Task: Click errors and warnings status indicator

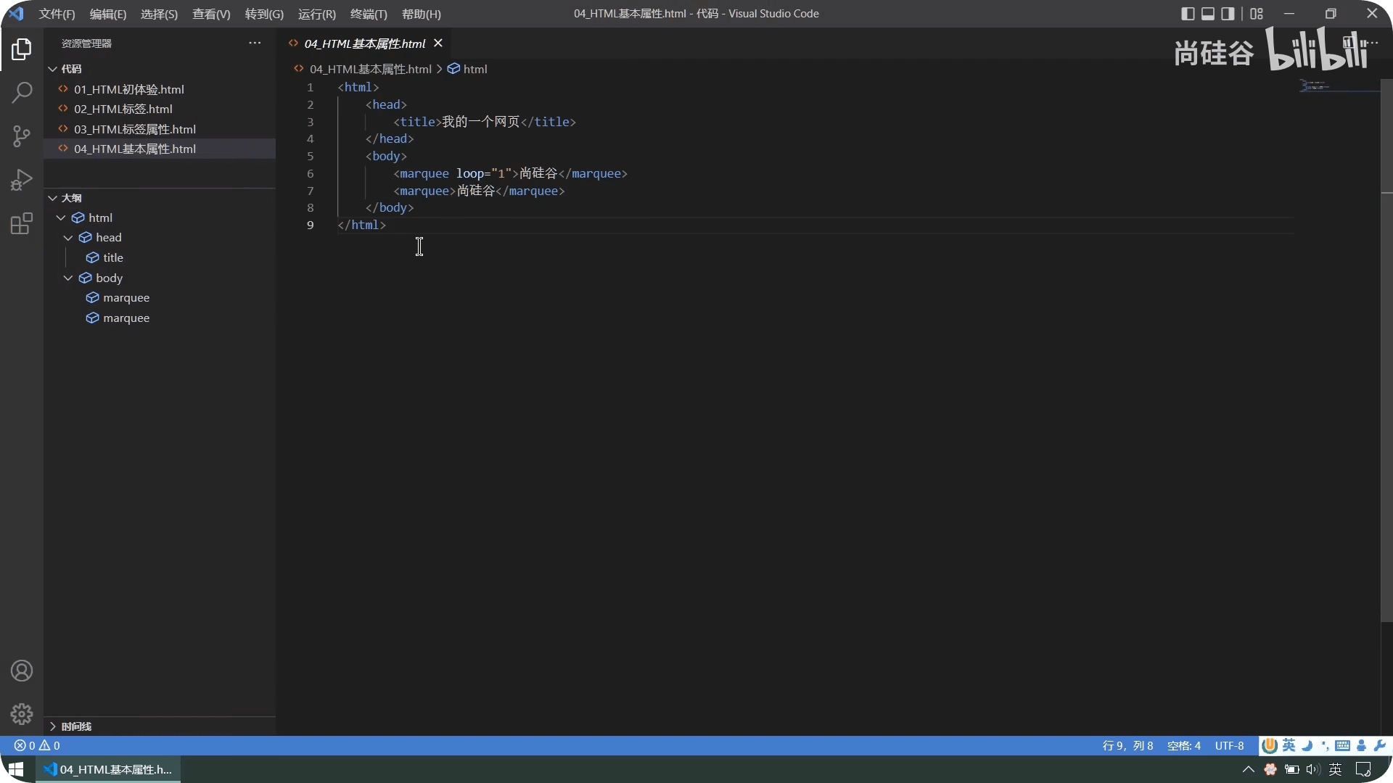Action: [x=37, y=745]
